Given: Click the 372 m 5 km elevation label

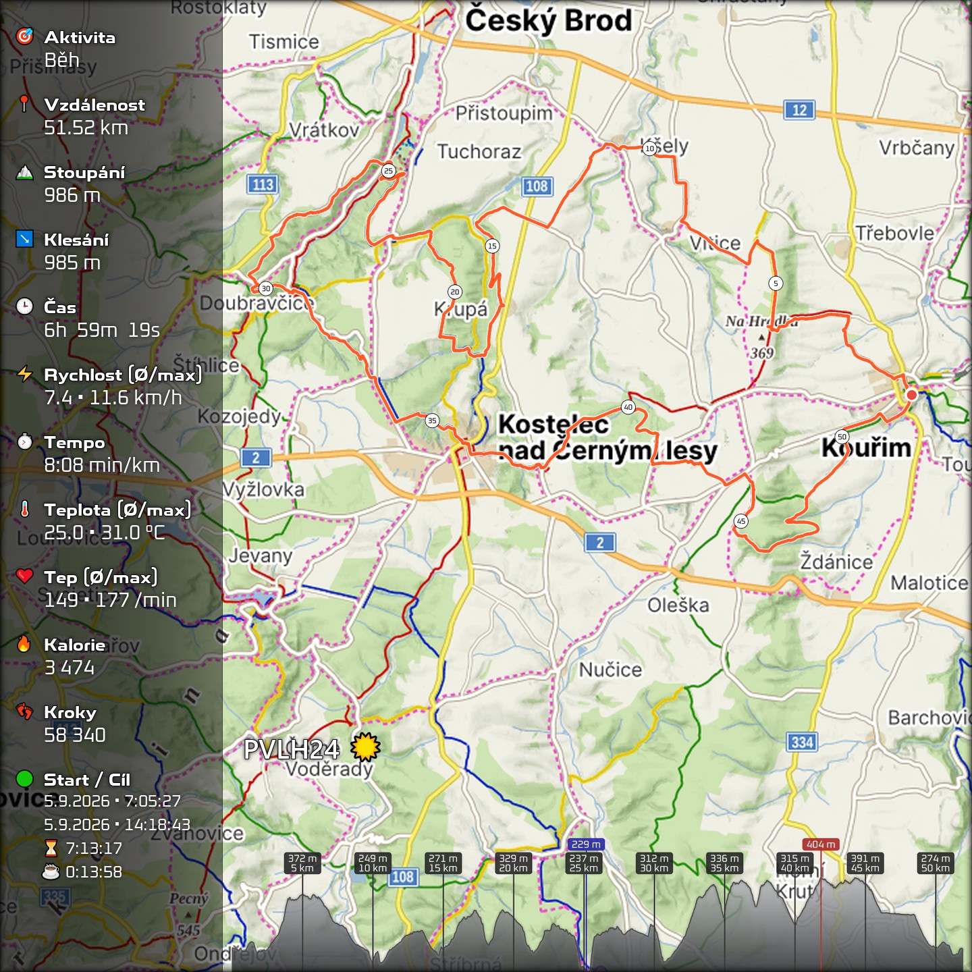Looking at the screenshot, I should [x=302, y=863].
